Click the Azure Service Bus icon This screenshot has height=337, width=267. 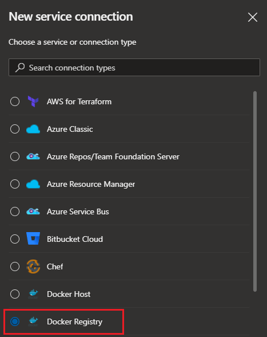33,211
